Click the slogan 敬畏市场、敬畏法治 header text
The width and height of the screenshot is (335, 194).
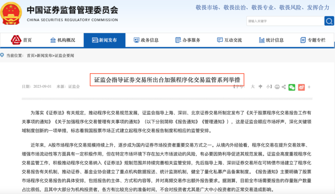click(221, 8)
